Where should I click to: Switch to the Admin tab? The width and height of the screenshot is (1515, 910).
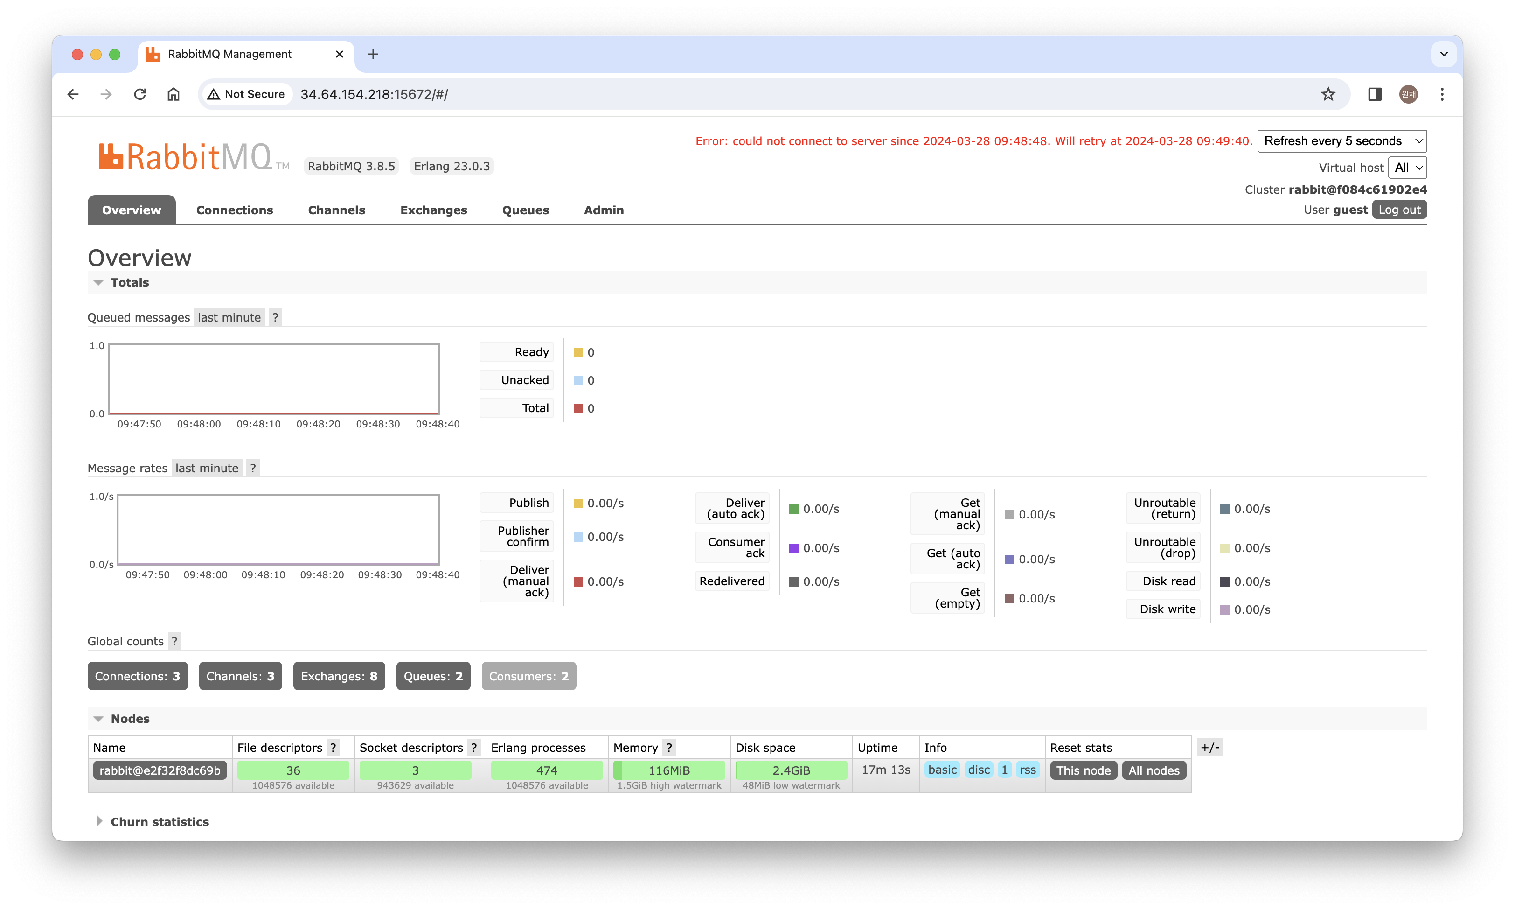tap(603, 210)
